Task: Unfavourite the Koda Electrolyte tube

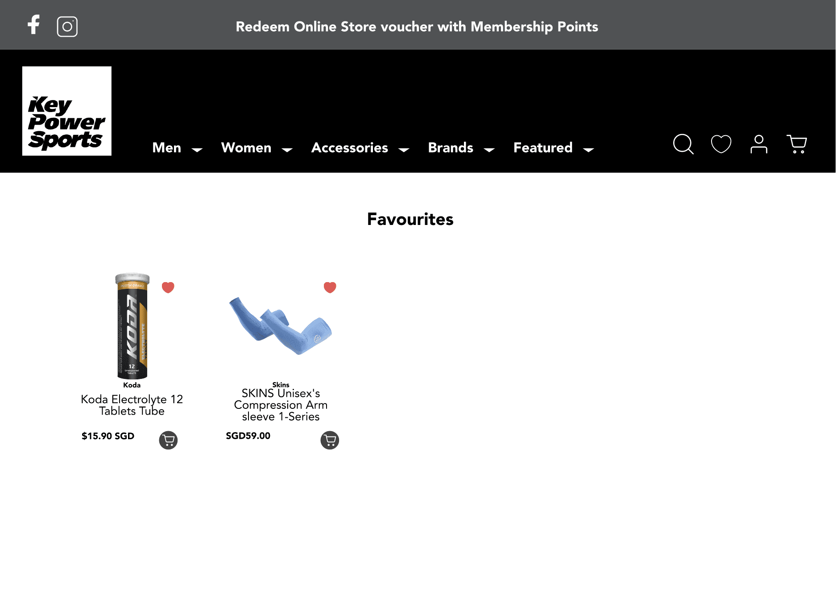Action: pos(168,287)
